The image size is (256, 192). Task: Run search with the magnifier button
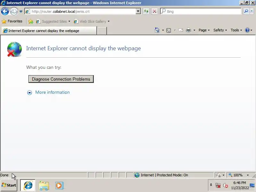click(x=246, y=11)
